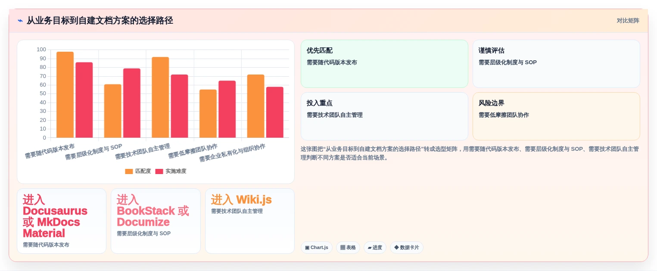657x271 pixels.
Task: Click the orange bar for 需要低摩擦团队协作
Action: click(208, 114)
